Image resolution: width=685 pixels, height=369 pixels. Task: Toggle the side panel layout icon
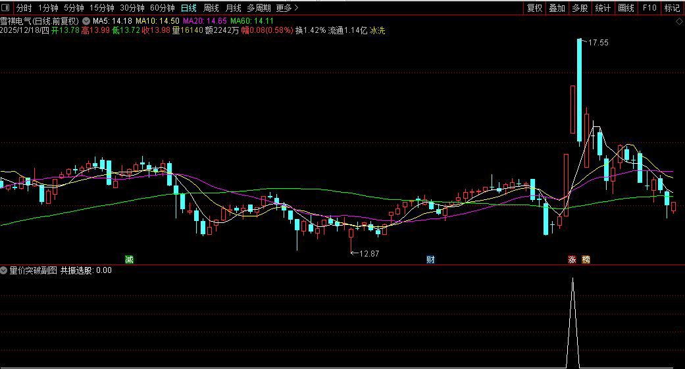6,8
